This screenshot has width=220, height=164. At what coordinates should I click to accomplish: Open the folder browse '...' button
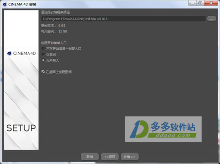[212, 19]
